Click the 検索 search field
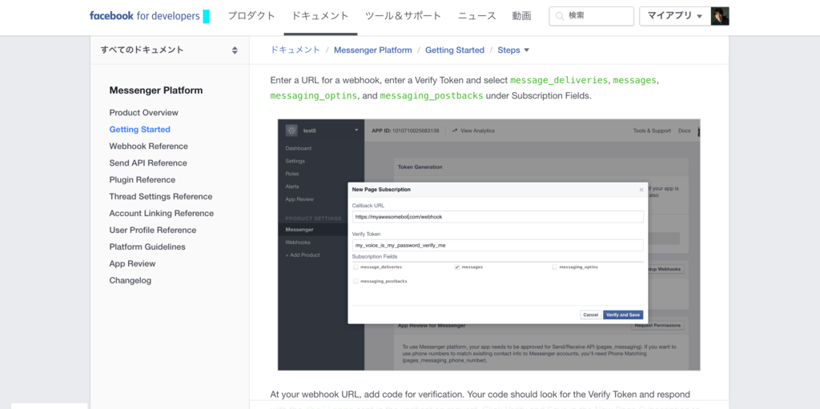The width and height of the screenshot is (820, 409). click(x=592, y=16)
